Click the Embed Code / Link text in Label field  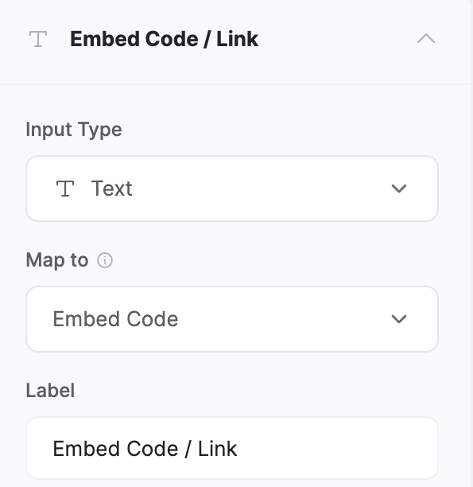click(x=145, y=449)
